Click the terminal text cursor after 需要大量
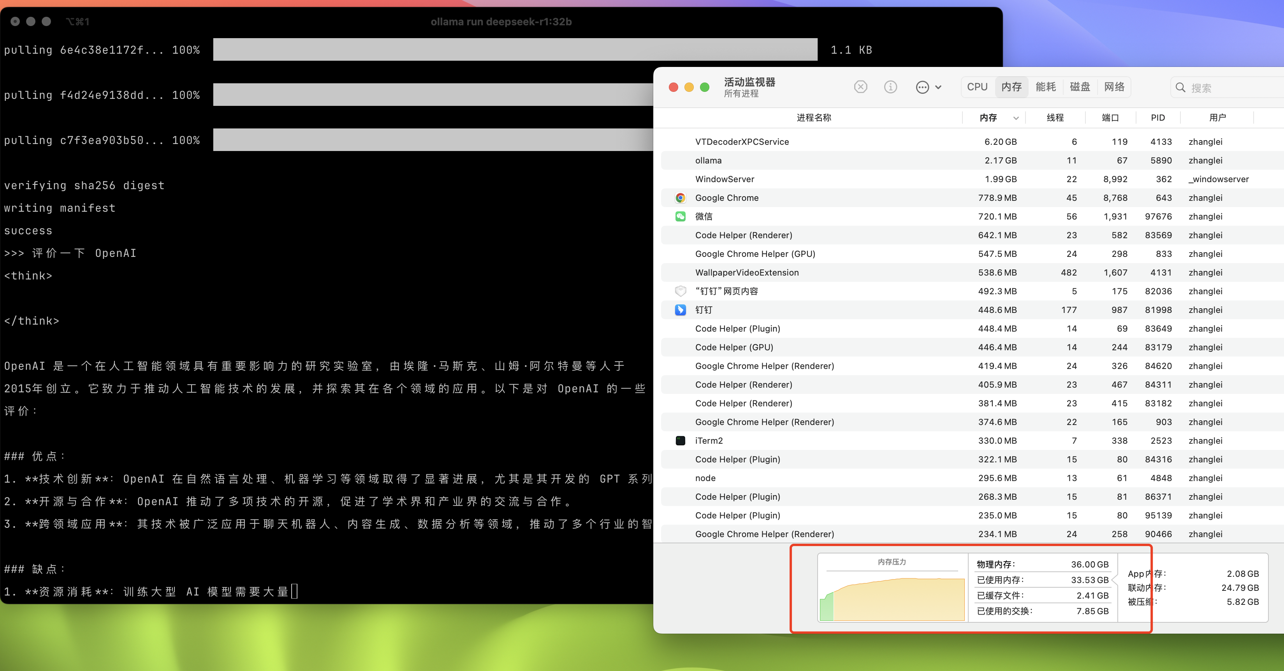The image size is (1284, 671). pos(294,591)
